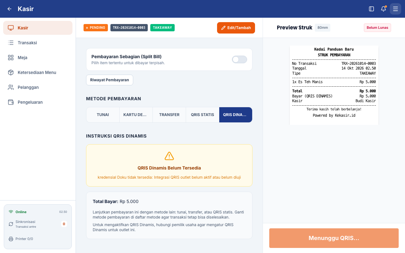Click the printer icon in status panel
Viewport: 405px width, 253px height.
[11, 239]
